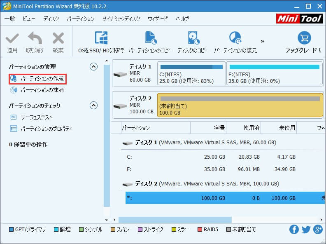The height and width of the screenshot is (244, 326).
Task: Click the アップグレード shopping cart icon
Action: point(304,38)
